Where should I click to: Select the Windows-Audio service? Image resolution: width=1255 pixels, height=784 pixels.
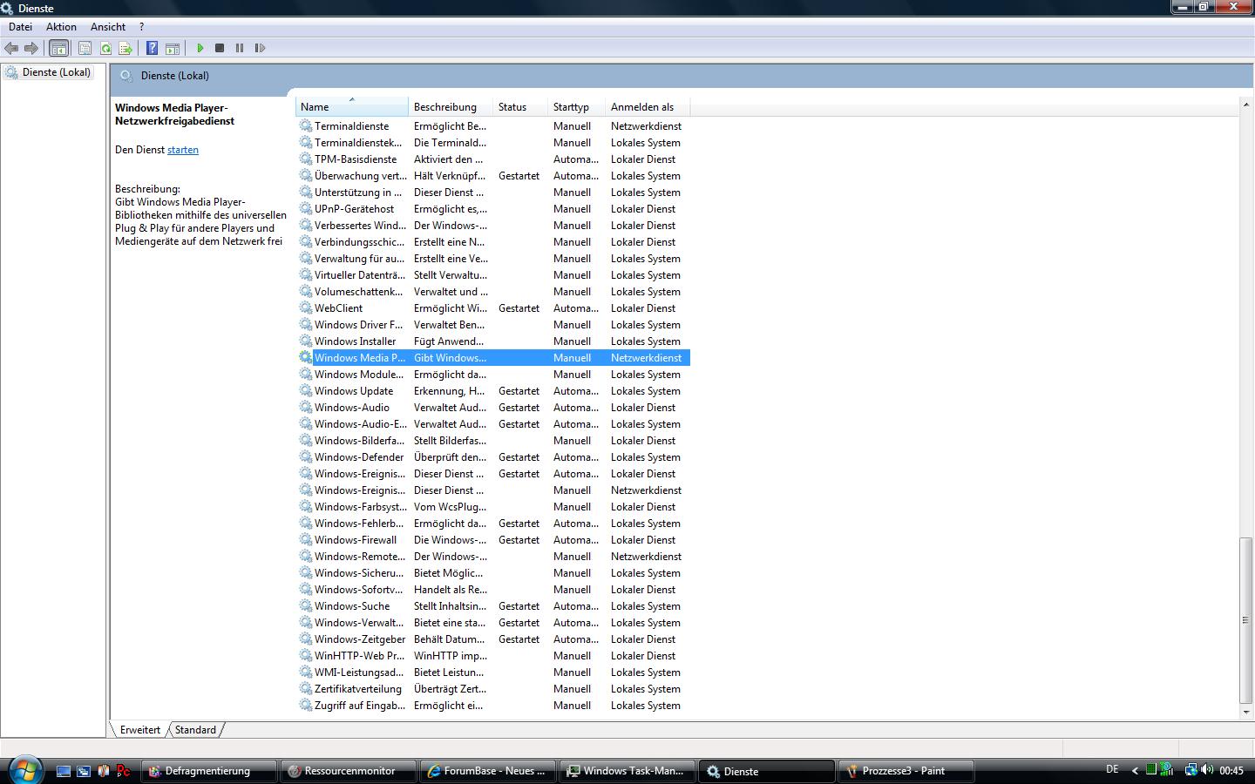493,408
